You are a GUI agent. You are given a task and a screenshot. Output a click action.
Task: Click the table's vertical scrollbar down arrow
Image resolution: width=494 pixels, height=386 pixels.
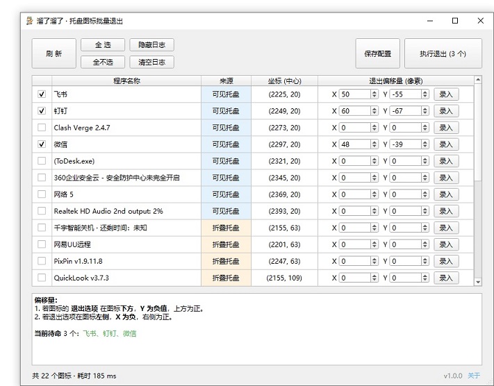click(477, 281)
